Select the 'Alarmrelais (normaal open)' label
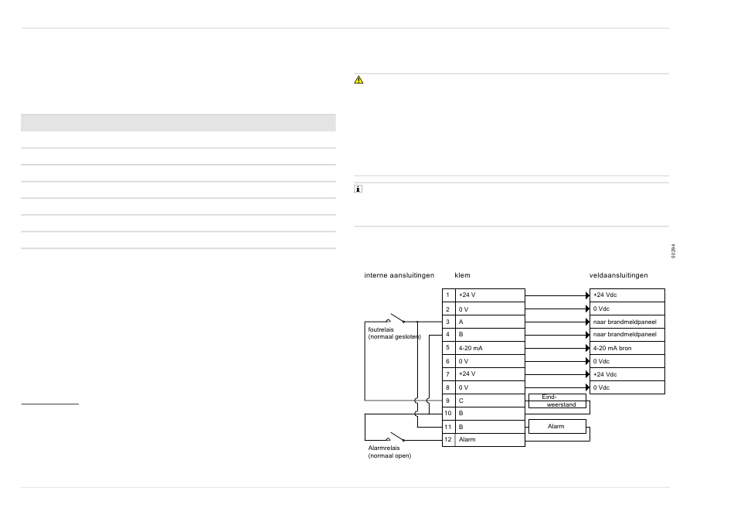Screen dimensions: 734x508 click(389, 452)
